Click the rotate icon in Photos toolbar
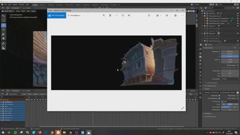The width and height of the screenshot is (240, 135). [x=123, y=15]
